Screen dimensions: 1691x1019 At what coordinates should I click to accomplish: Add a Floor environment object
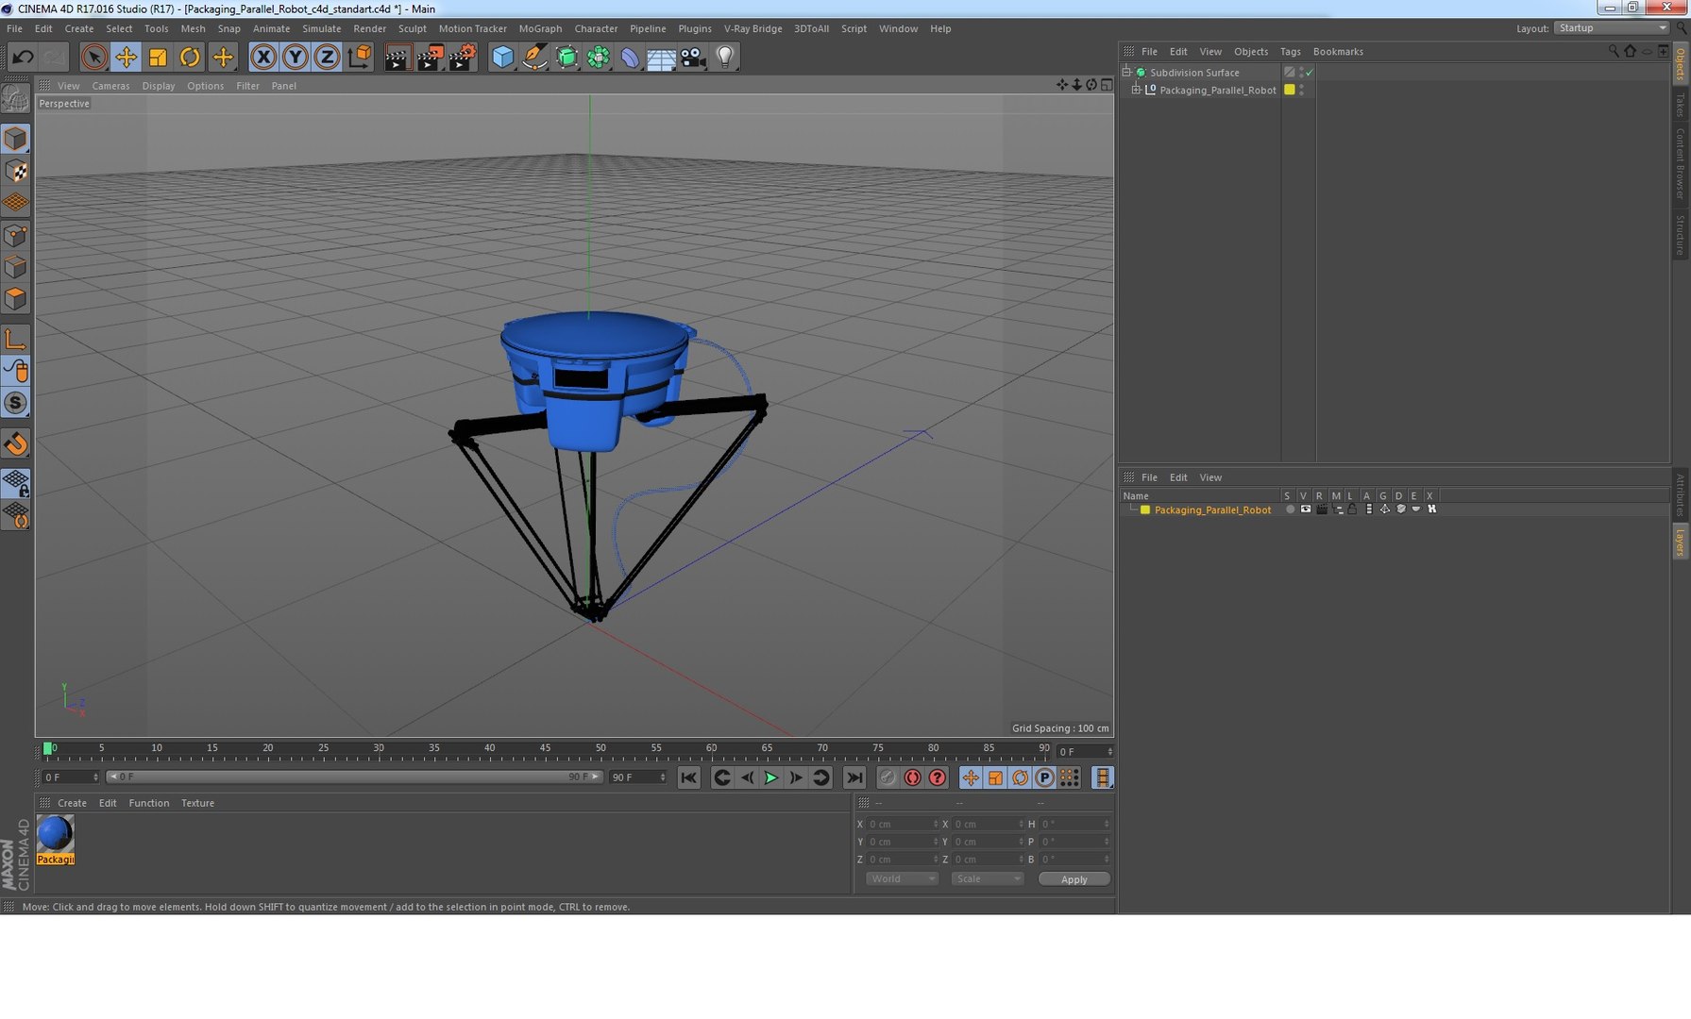[661, 58]
